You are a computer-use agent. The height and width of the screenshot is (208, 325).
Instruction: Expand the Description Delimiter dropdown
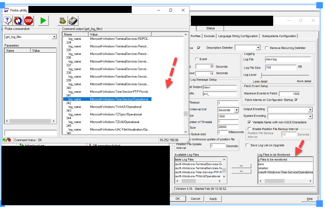point(258,48)
